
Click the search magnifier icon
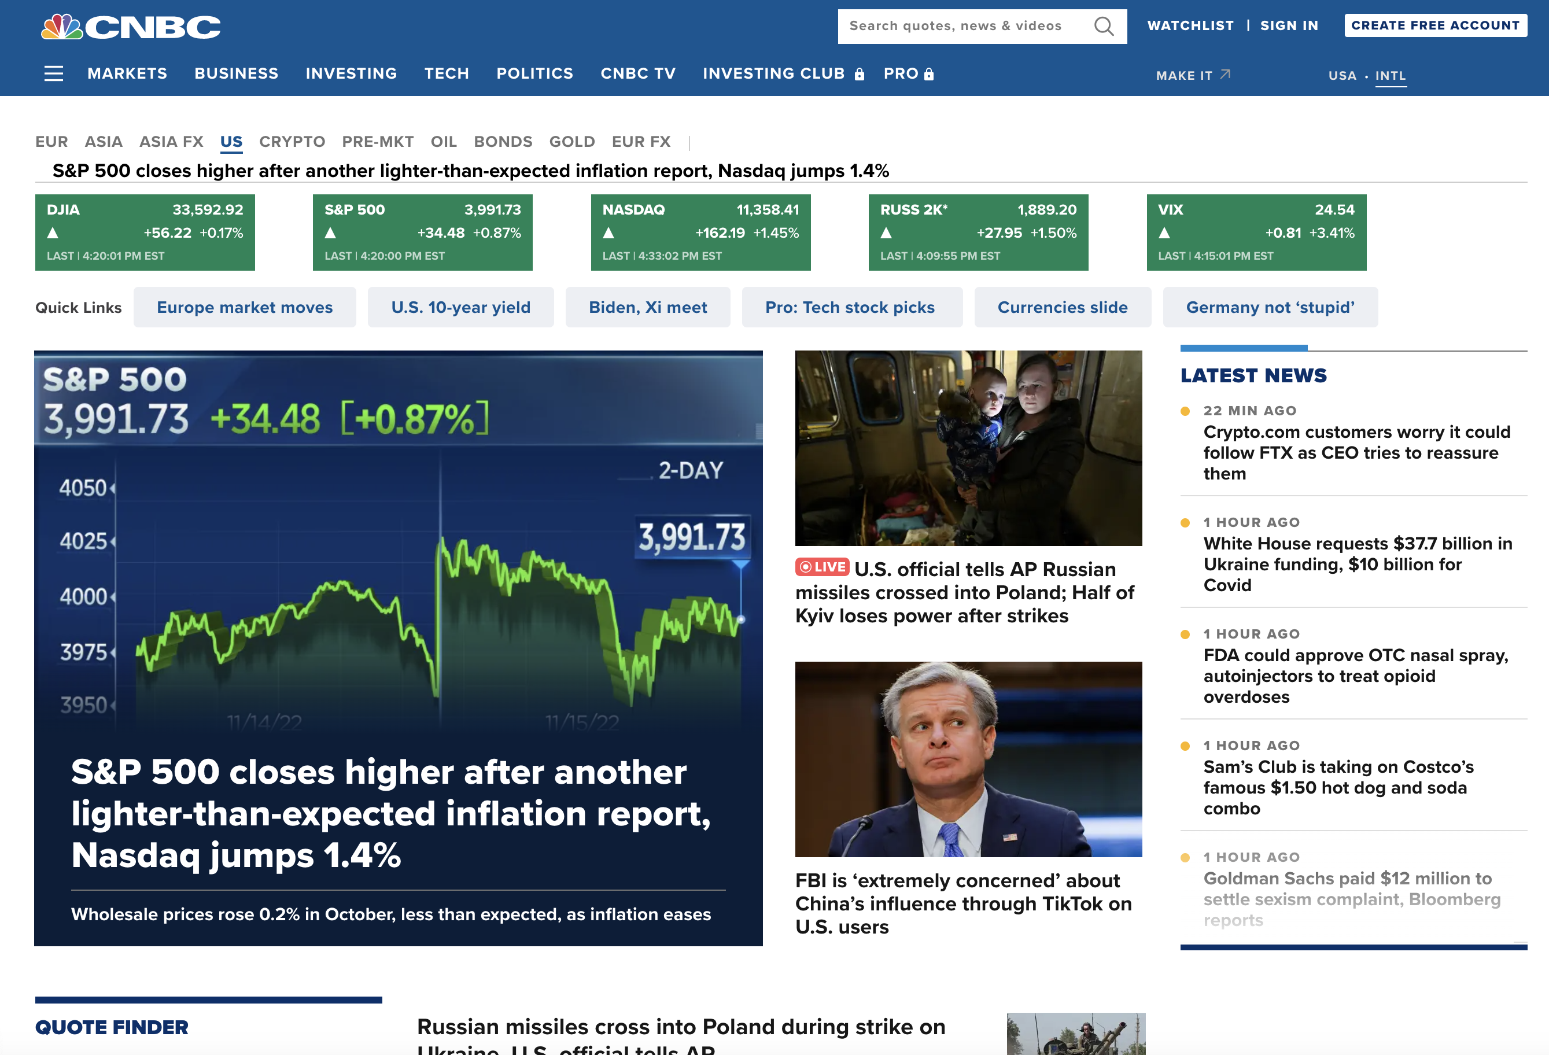coord(1104,26)
